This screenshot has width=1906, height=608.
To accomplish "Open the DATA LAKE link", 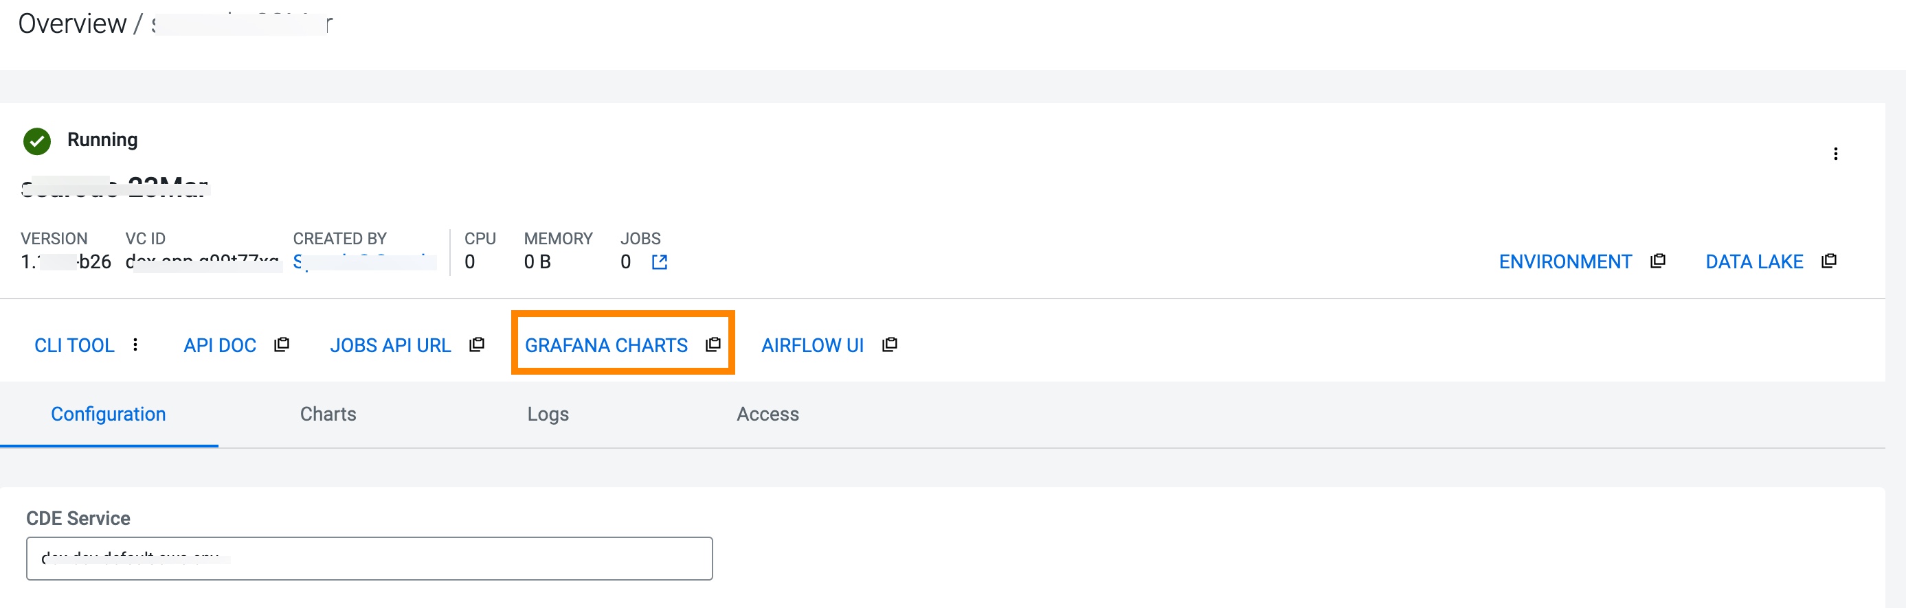I will pos(1753,262).
